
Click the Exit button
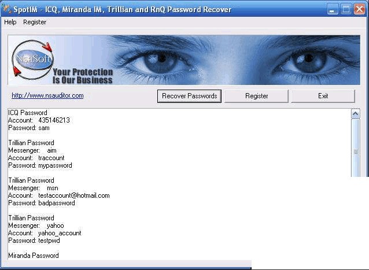(x=323, y=96)
